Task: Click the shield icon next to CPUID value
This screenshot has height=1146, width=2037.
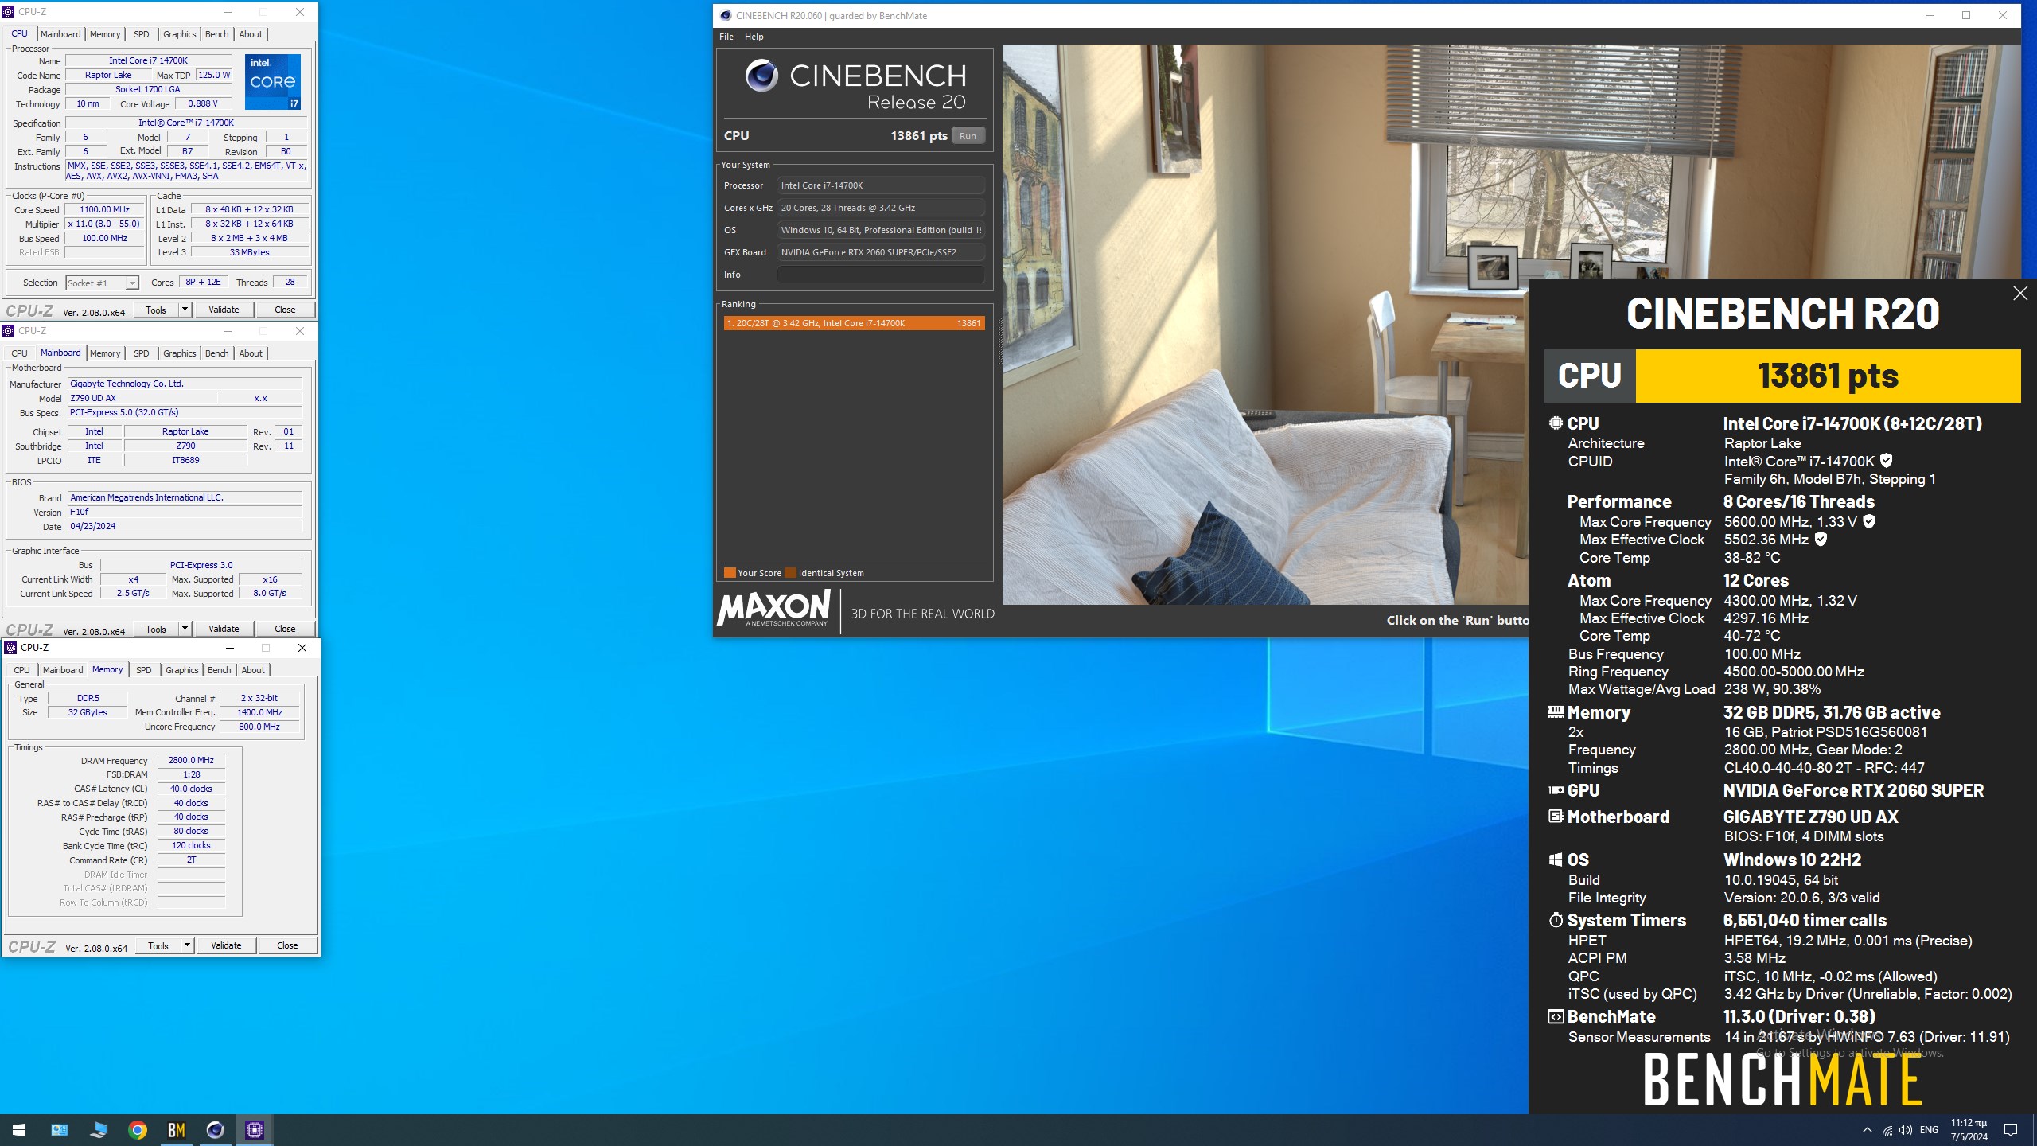Action: pyautogui.click(x=1886, y=461)
